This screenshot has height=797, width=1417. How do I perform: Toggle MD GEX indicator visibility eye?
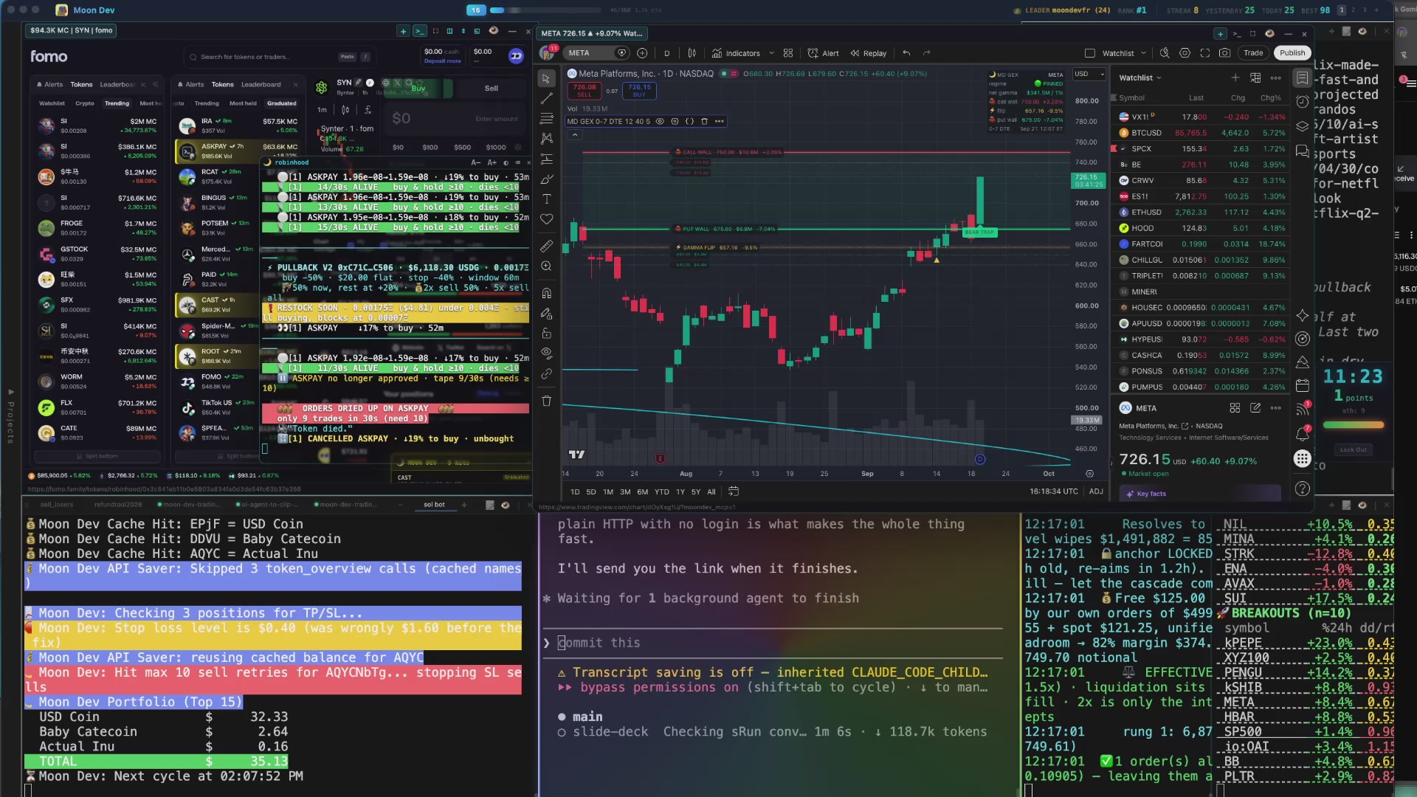[x=660, y=121]
